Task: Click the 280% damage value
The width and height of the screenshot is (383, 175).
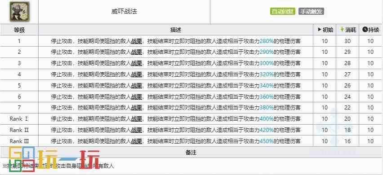Action: (x=267, y=41)
